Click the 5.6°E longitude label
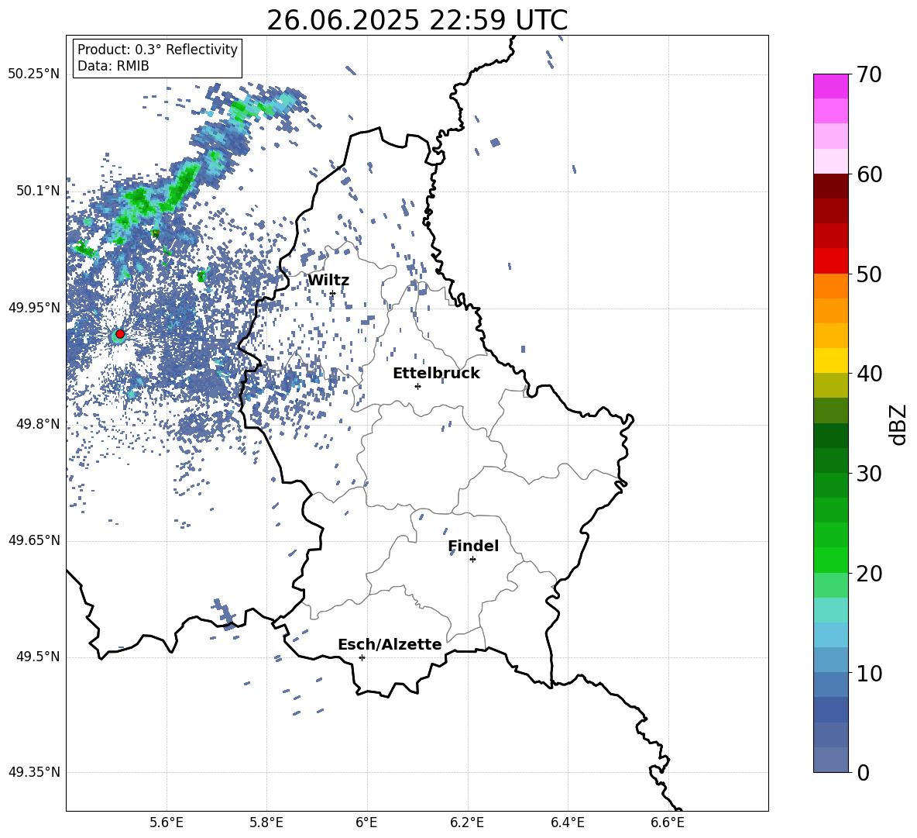Screen dimensions: 917x838 pos(167,822)
